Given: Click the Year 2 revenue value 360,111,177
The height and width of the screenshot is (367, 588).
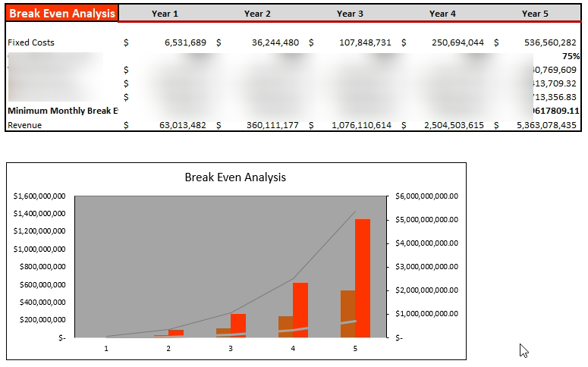Looking at the screenshot, I should click(272, 125).
